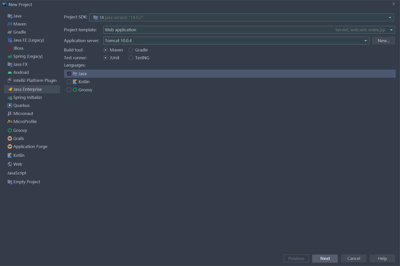Click the Java EE (Legacy) icon

[10, 40]
